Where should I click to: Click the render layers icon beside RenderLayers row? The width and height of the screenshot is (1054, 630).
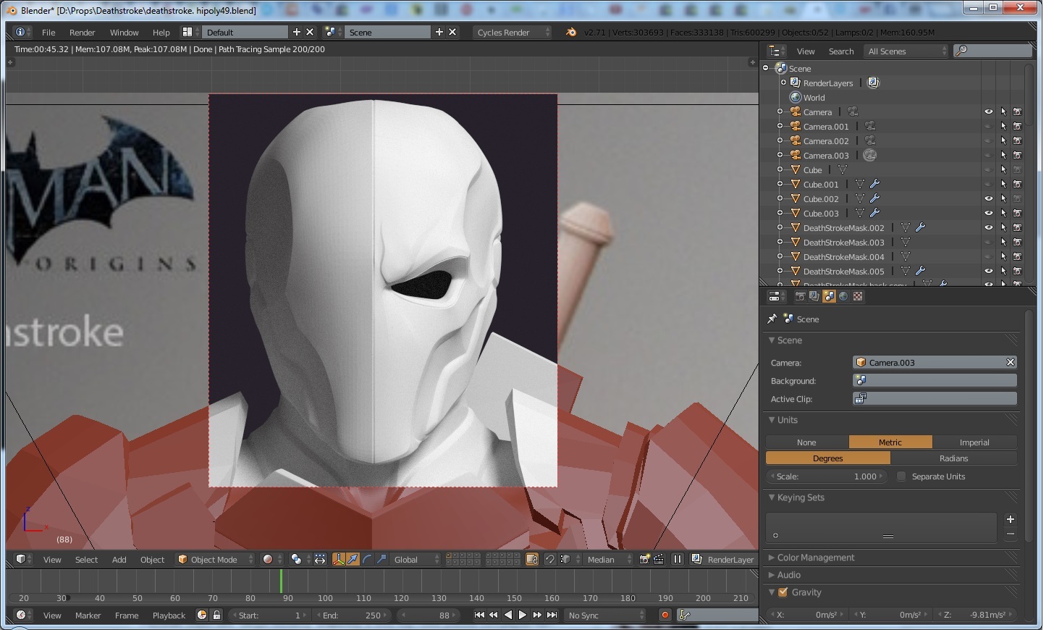pos(874,83)
